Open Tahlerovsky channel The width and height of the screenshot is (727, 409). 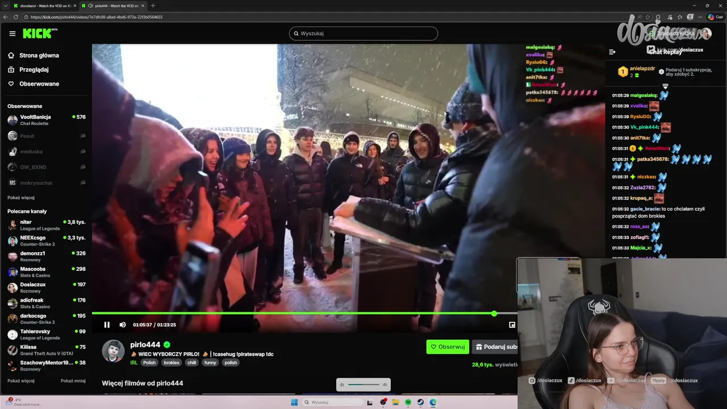[x=46, y=335]
